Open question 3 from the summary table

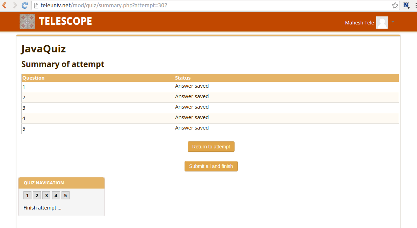[24, 108]
